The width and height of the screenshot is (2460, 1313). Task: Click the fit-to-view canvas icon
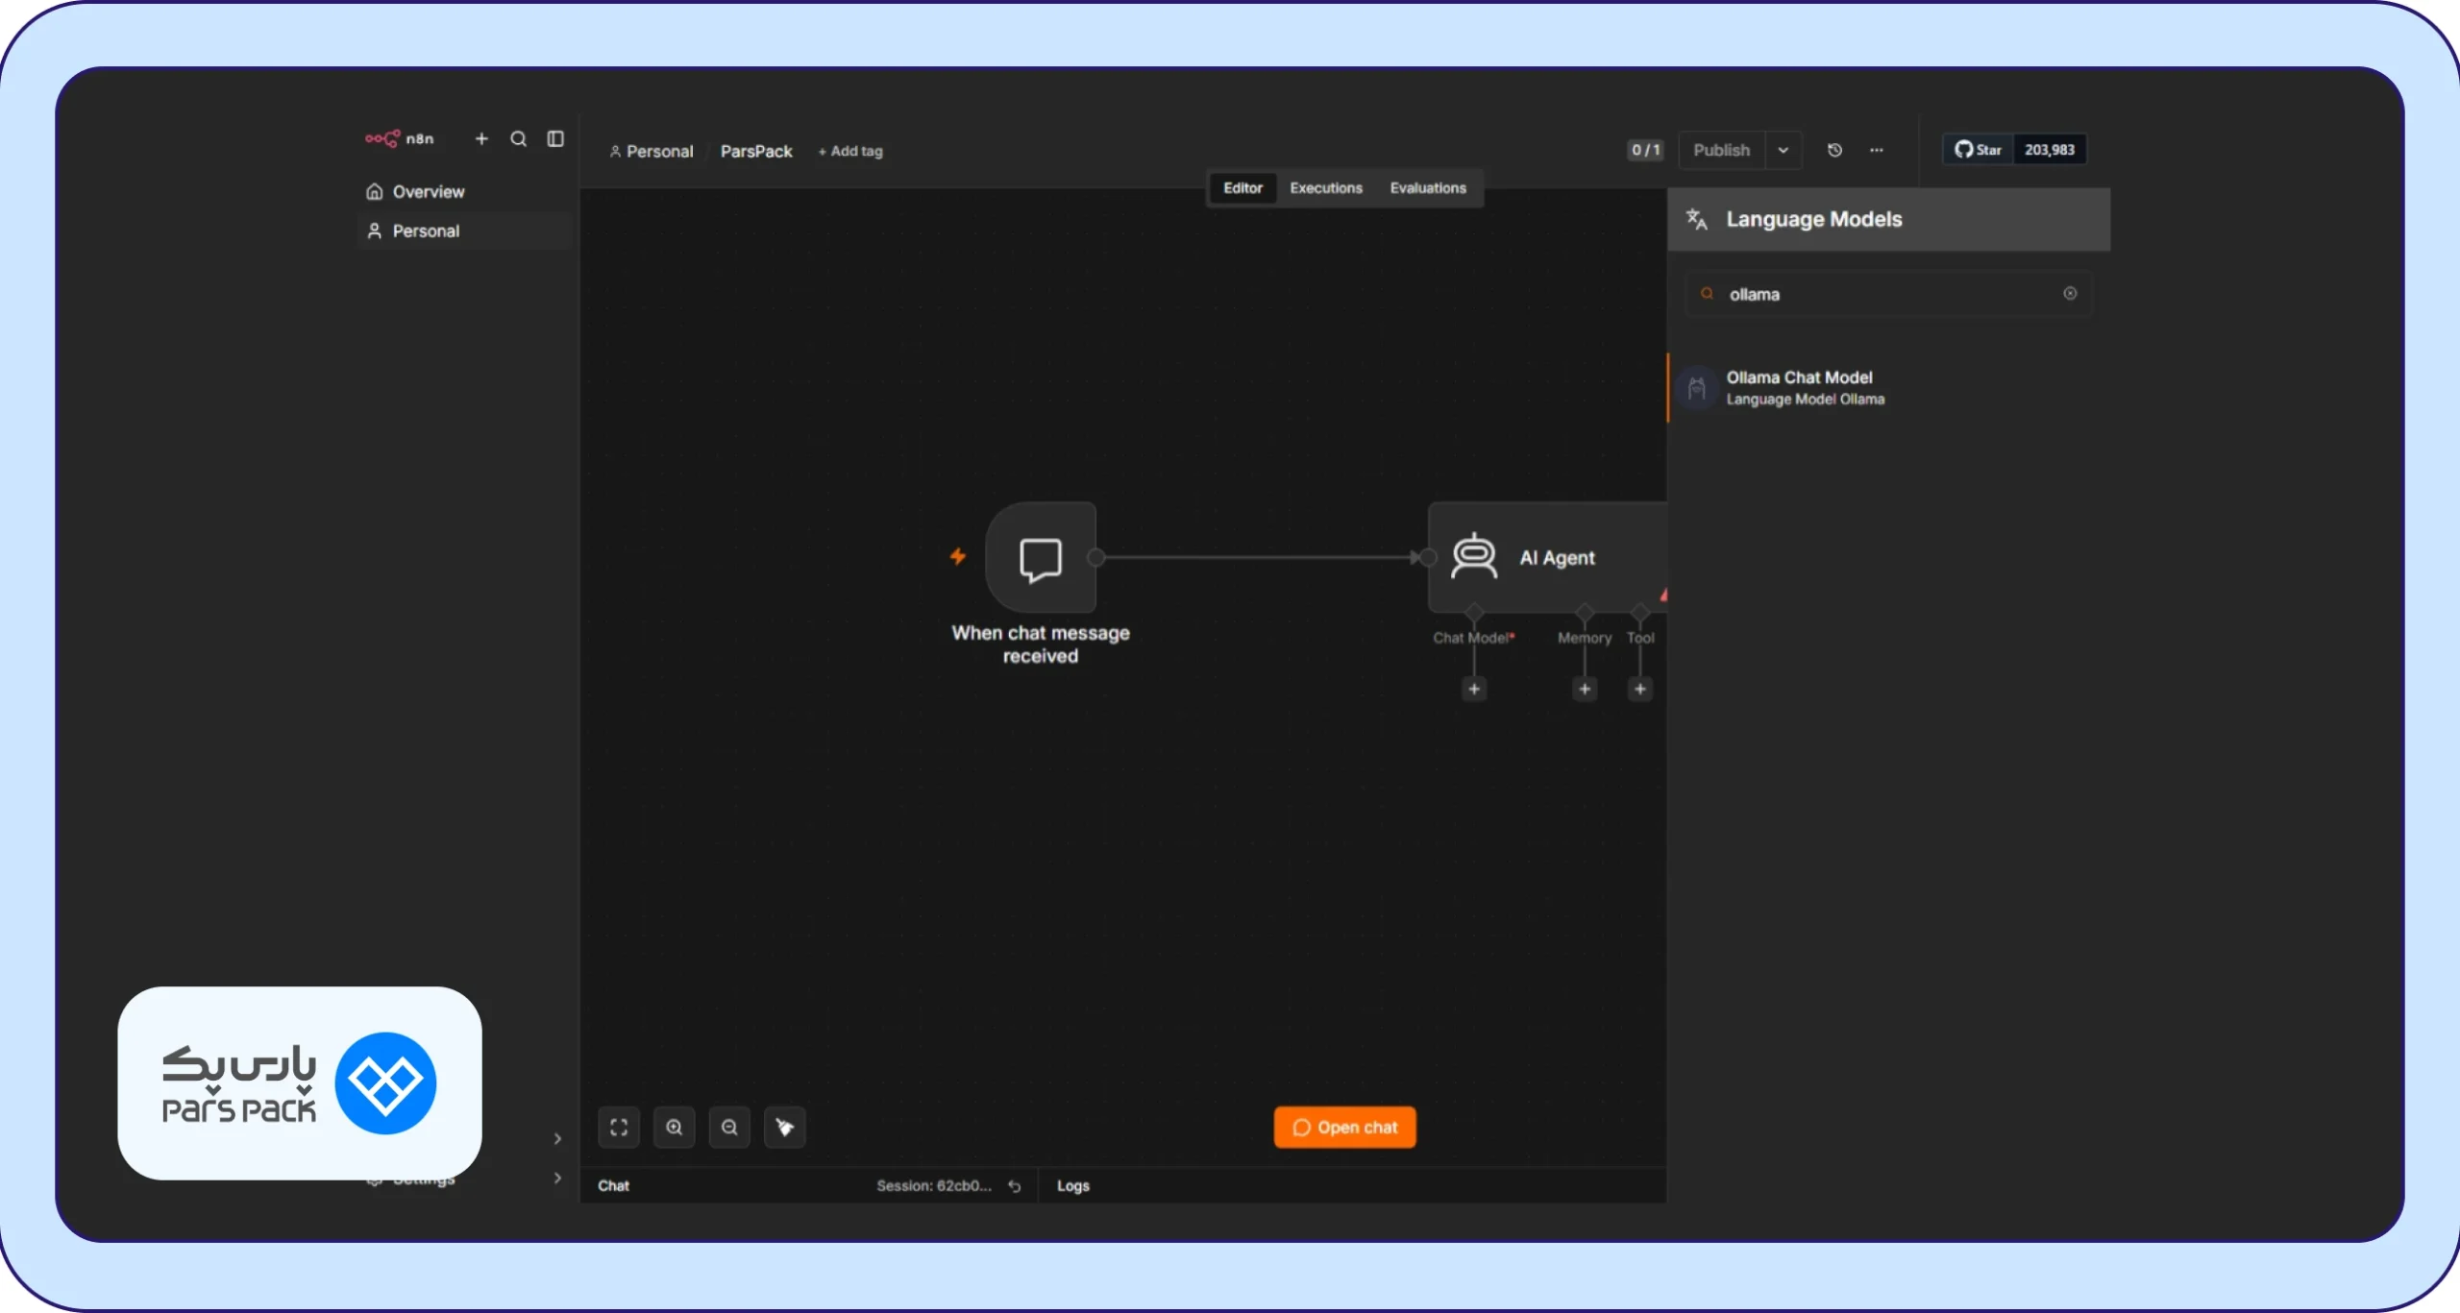[619, 1129]
